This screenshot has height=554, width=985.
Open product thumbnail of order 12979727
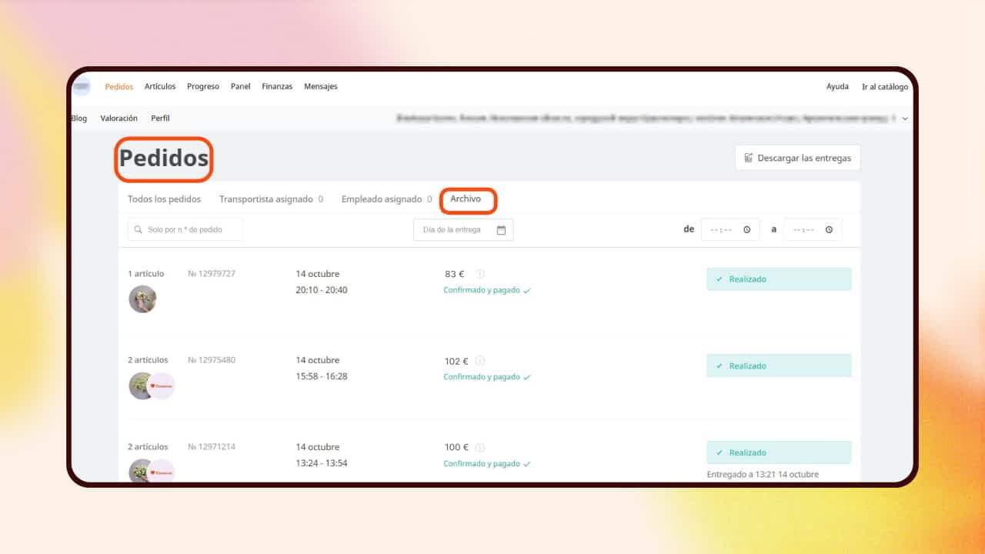(142, 299)
